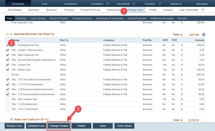This screenshot has width=215, height=131.
Task: Select the Product & Pricing tab
Action: (90, 10)
